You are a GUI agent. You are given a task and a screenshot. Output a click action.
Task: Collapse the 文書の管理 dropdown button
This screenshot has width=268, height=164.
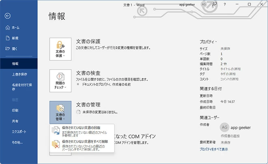[59, 112]
